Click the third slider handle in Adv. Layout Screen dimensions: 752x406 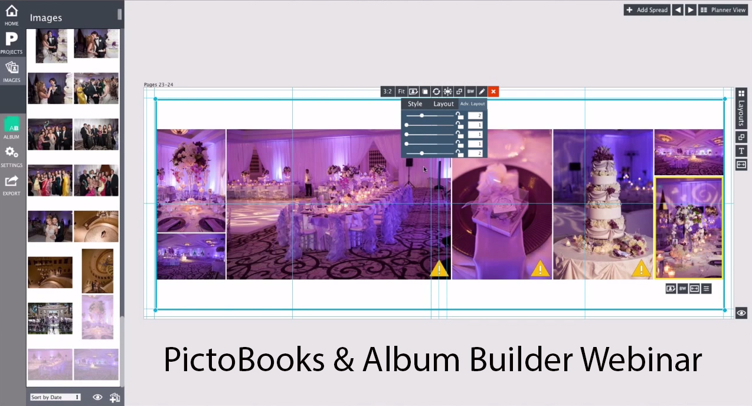(x=407, y=135)
